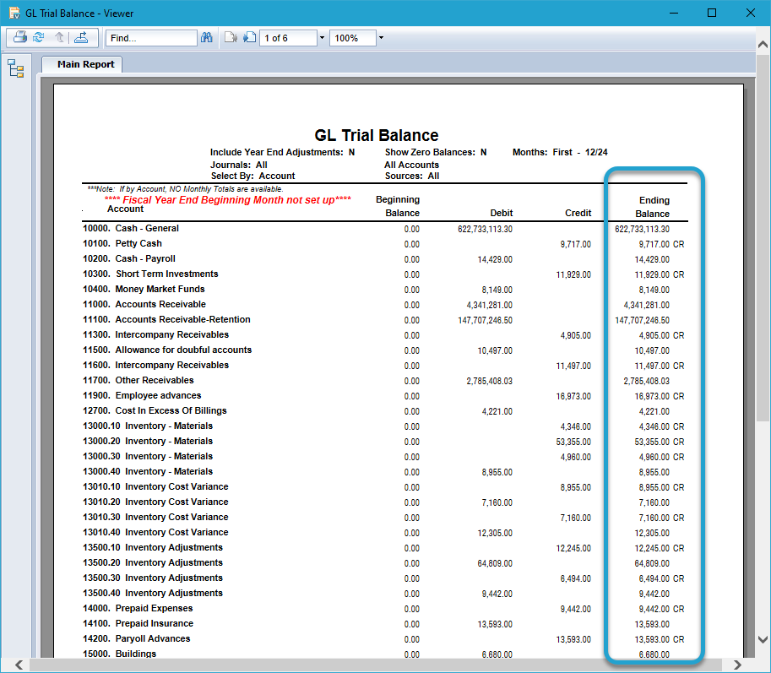Select the 10200. Cash - Payroll account
This screenshot has height=673, width=771.
click(x=129, y=258)
